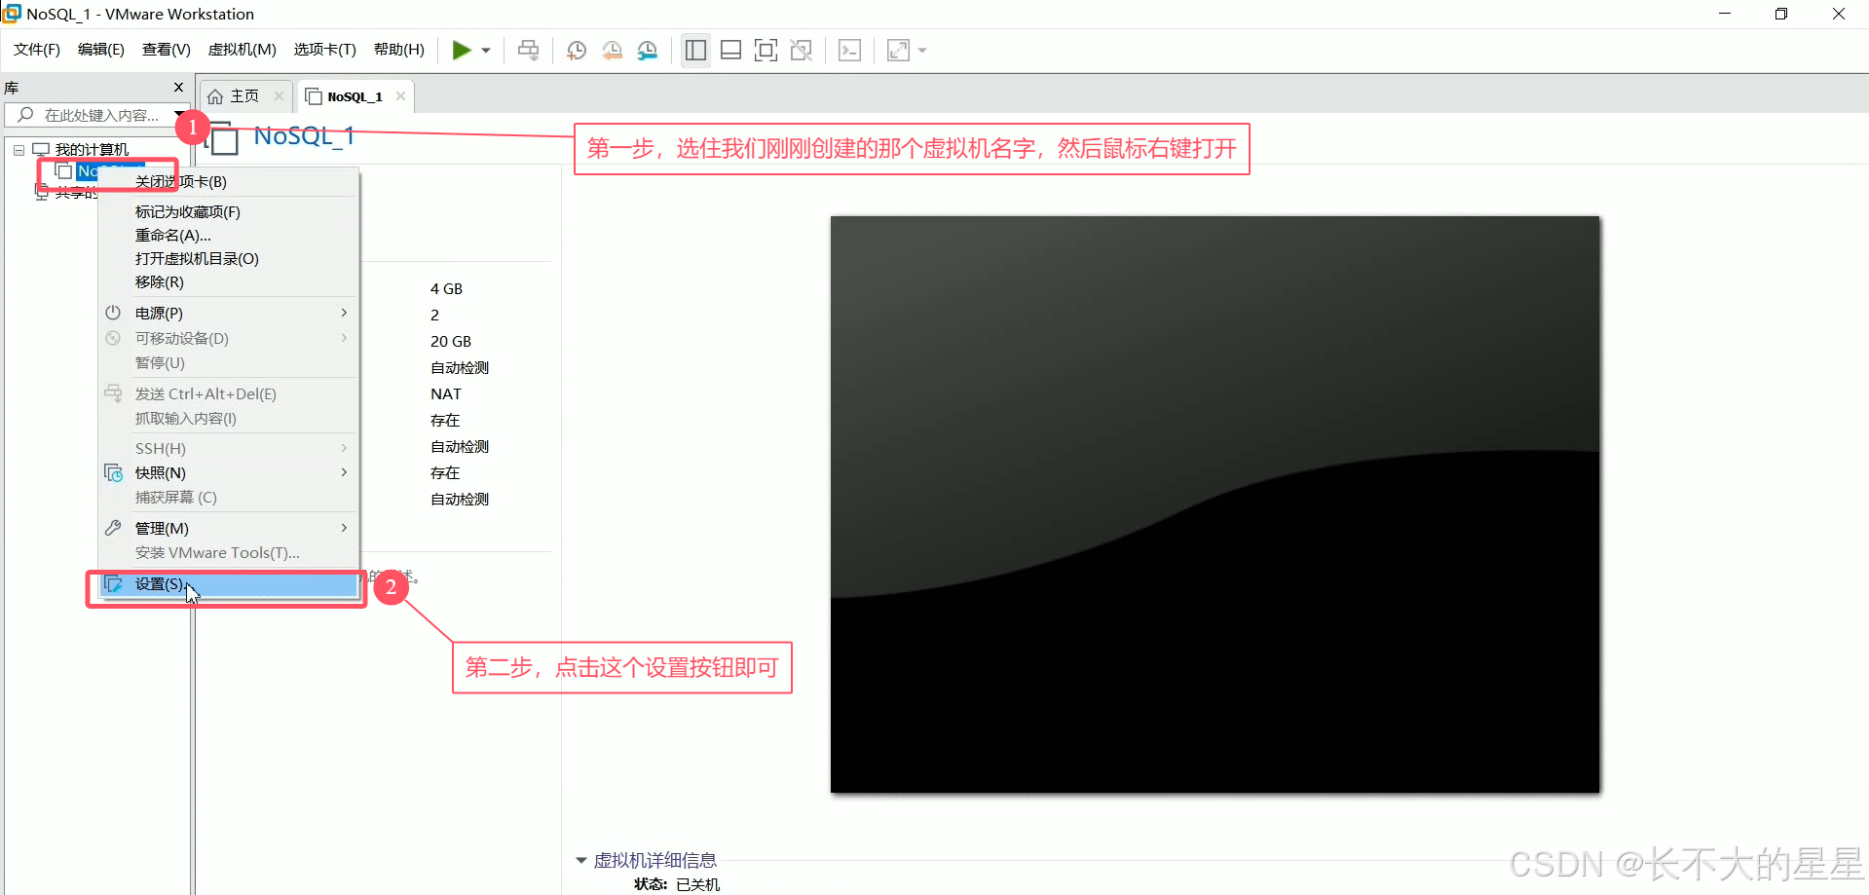This screenshot has width=1869, height=895.
Task: Toggle the thumbnail bar view icon
Action: pos(730,51)
